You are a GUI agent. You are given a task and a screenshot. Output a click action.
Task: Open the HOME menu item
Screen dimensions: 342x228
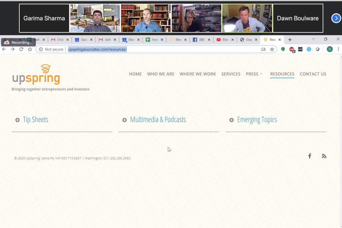135,74
